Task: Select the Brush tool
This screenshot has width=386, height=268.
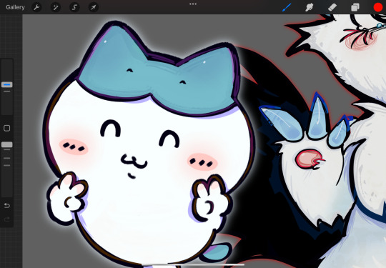Action: pos(287,7)
